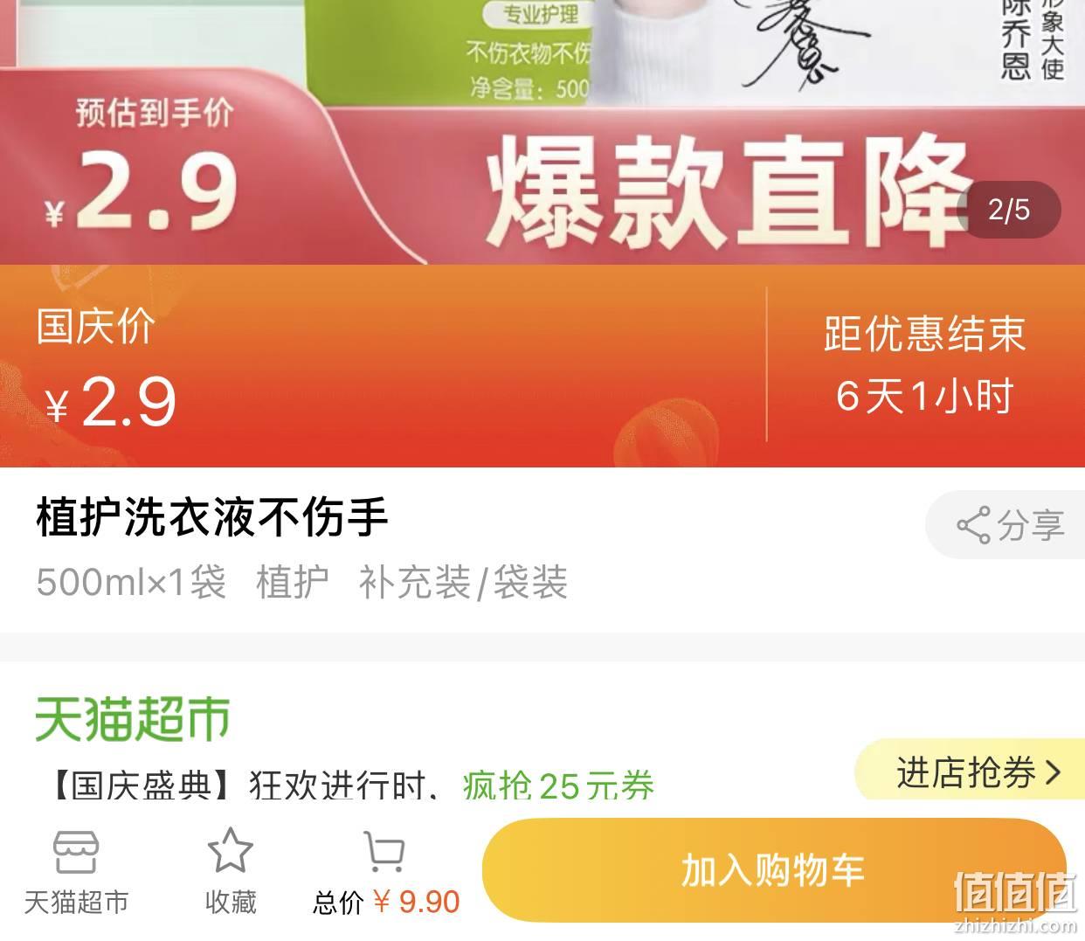Open 进店抢券 coupon link

coord(967,772)
